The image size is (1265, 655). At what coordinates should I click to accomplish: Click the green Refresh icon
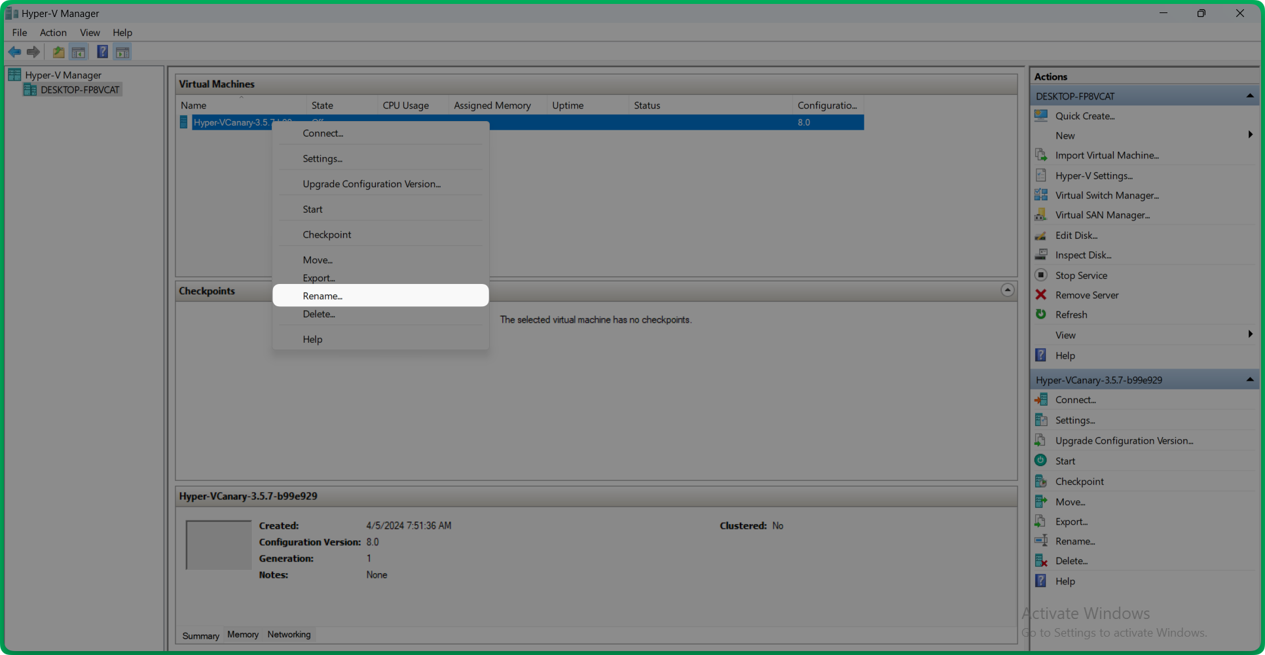(x=1041, y=314)
